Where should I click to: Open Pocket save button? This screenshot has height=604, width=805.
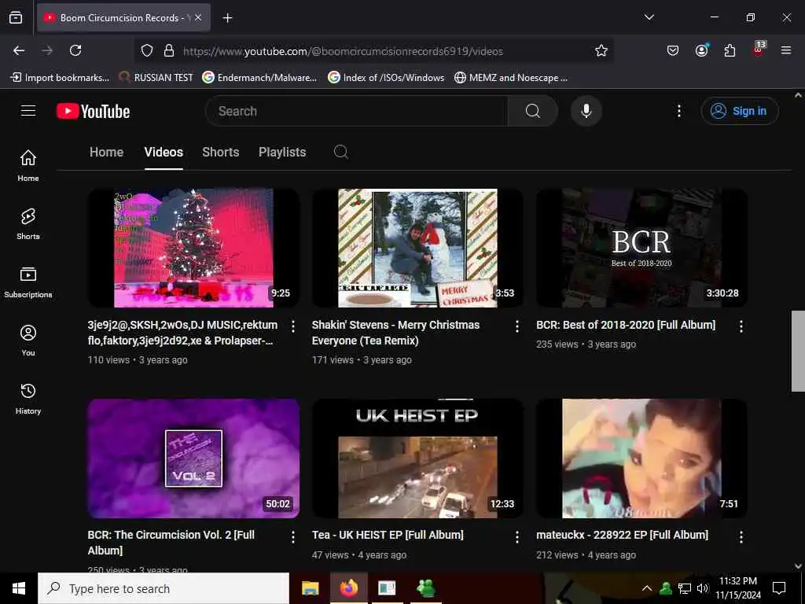click(x=673, y=50)
